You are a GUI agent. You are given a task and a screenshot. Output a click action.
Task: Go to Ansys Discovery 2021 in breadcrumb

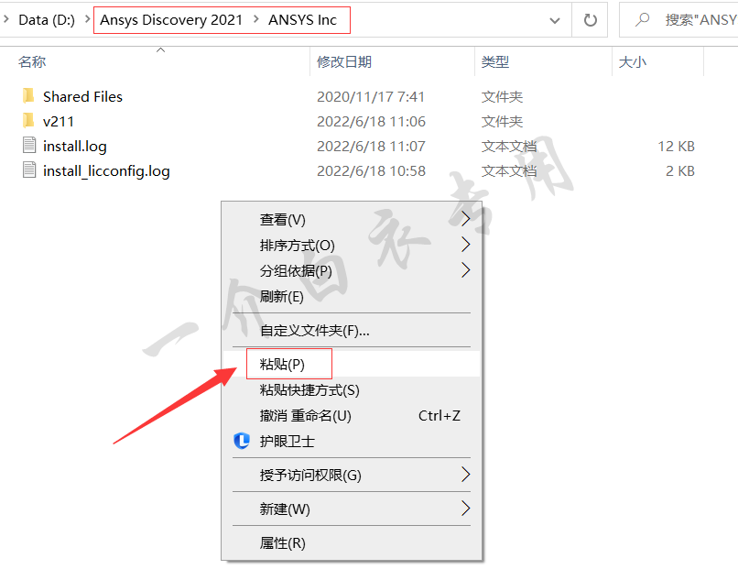(171, 20)
